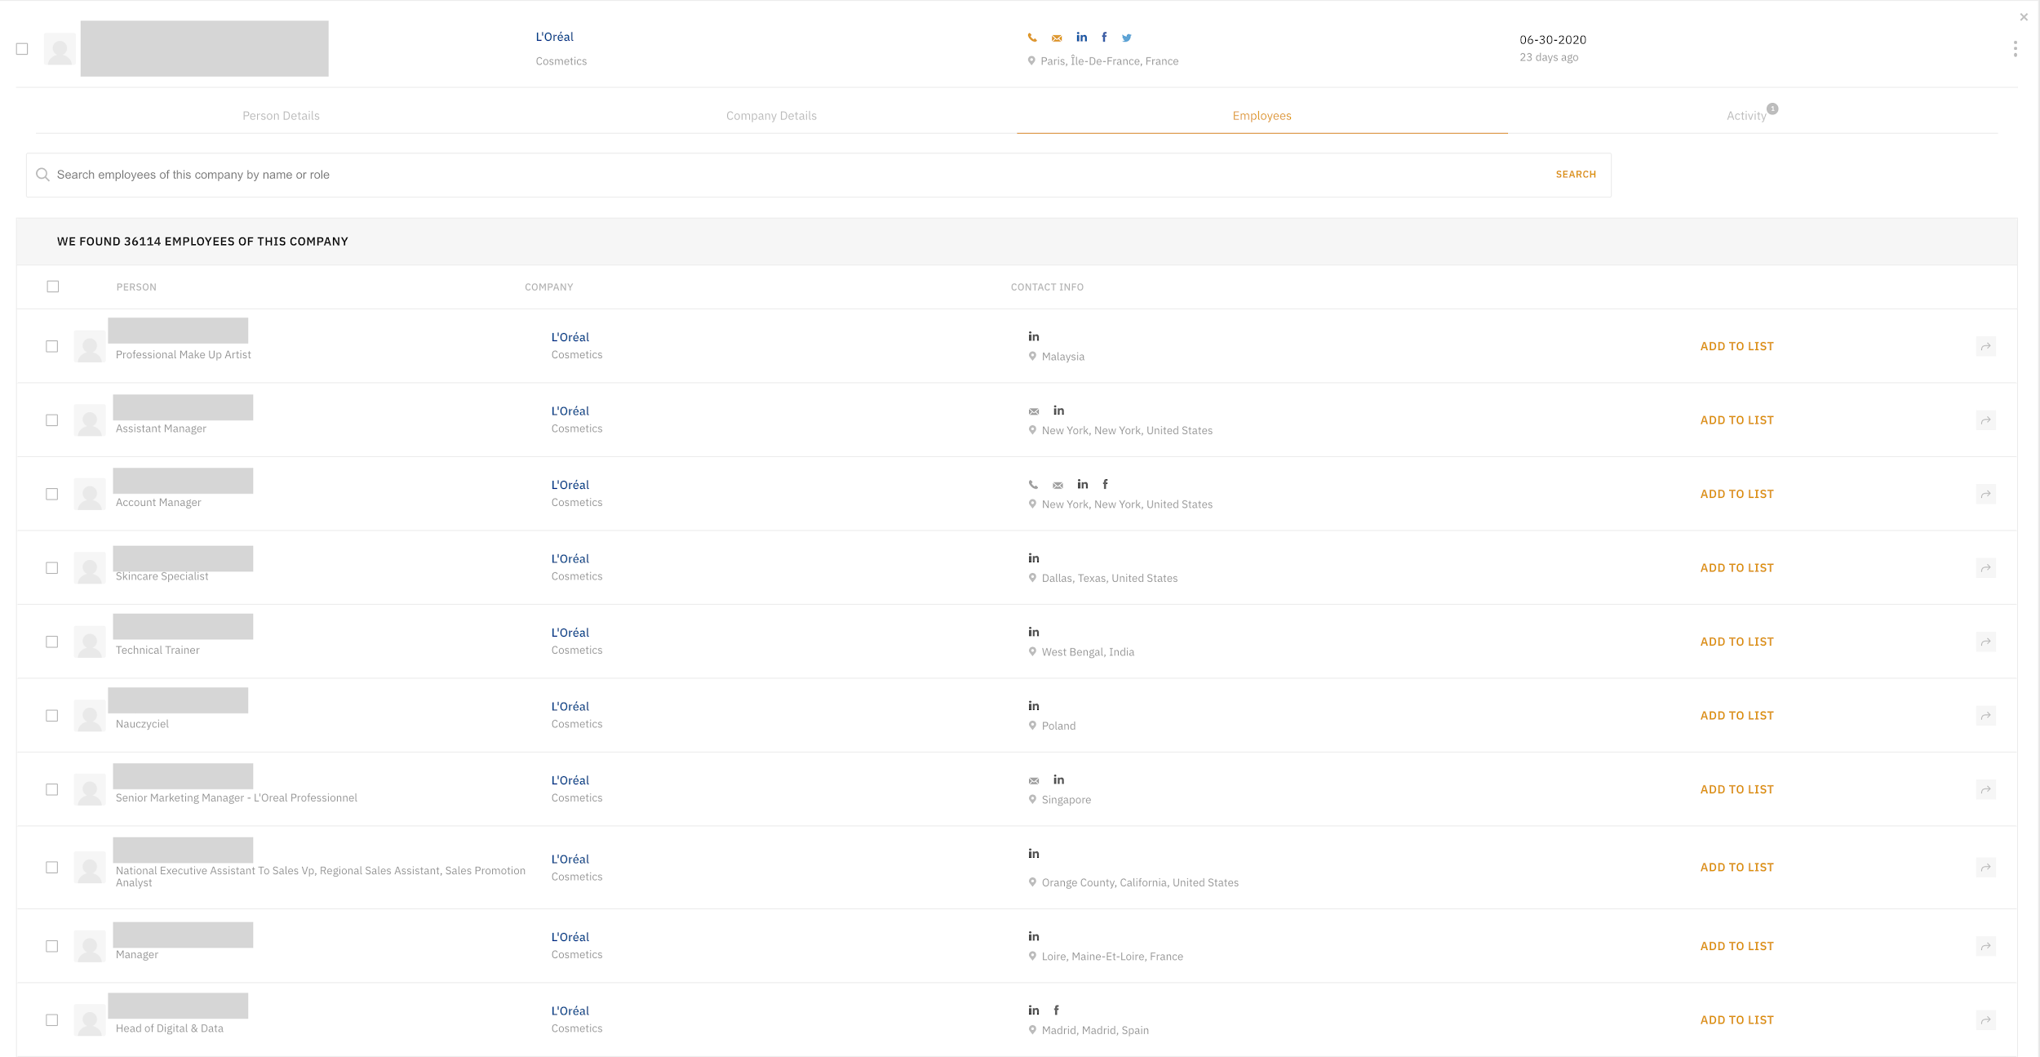Add National Executive Assistant row to list
Image resolution: width=2040 pixels, height=1057 pixels.
tap(1737, 868)
